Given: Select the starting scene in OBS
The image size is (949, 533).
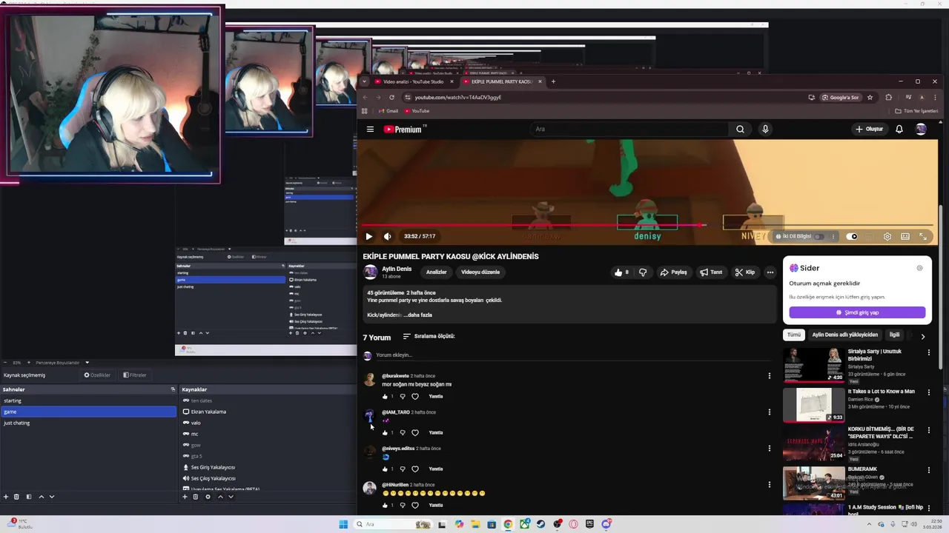Looking at the screenshot, I should pyautogui.click(x=88, y=400).
